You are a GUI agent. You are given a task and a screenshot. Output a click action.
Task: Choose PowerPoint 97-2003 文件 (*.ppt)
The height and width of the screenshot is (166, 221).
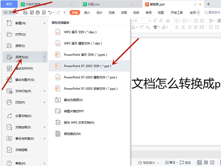88,66
